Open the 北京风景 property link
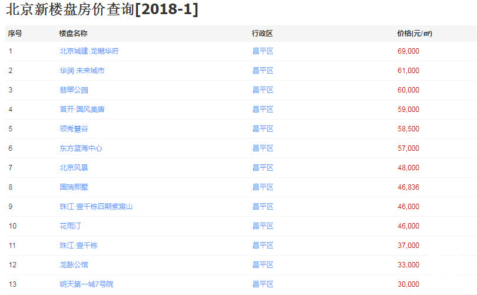The image size is (477, 295). point(74,168)
